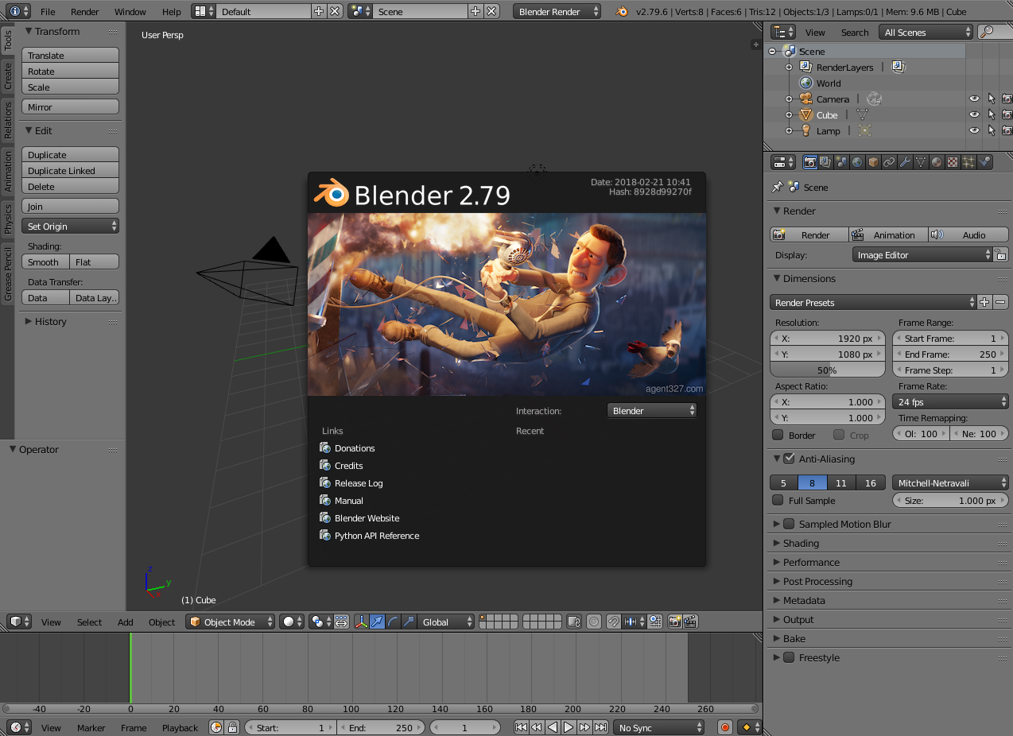The width and height of the screenshot is (1013, 736).
Task: Open the Render Layers properties tab icon
Action: 825,162
